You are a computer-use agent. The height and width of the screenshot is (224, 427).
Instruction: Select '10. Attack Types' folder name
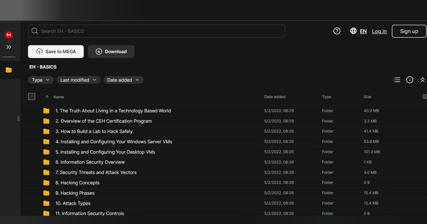coord(73,203)
